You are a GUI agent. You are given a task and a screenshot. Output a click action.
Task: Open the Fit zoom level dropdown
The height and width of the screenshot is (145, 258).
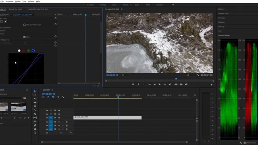(x=126, y=75)
